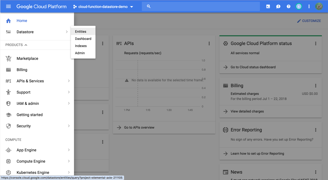The height and width of the screenshot is (180, 328).
Task: Open the user account avatar
Action: tap(319, 7)
